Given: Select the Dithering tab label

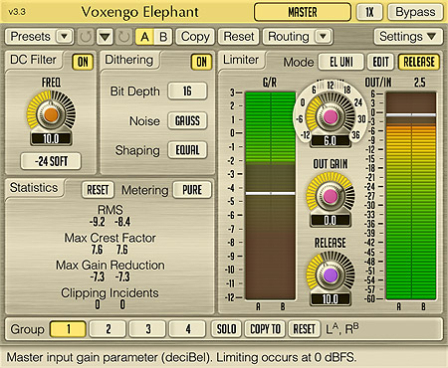Looking at the screenshot, I should click(x=129, y=60).
